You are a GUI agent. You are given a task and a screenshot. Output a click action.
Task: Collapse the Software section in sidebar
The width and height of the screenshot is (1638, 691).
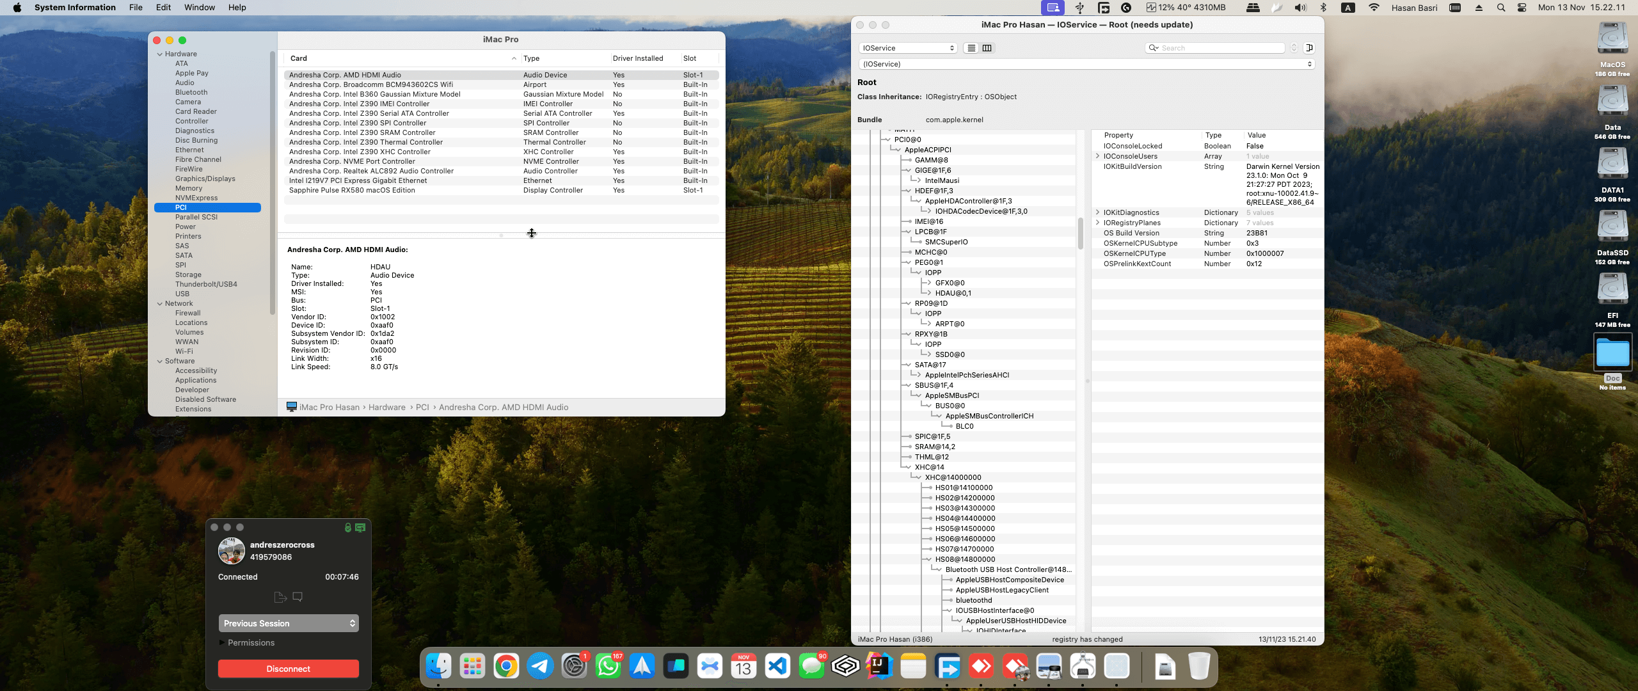coord(160,361)
